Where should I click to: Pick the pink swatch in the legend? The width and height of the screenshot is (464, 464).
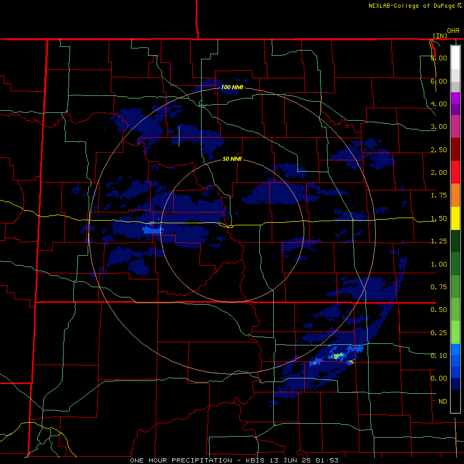pos(455,126)
